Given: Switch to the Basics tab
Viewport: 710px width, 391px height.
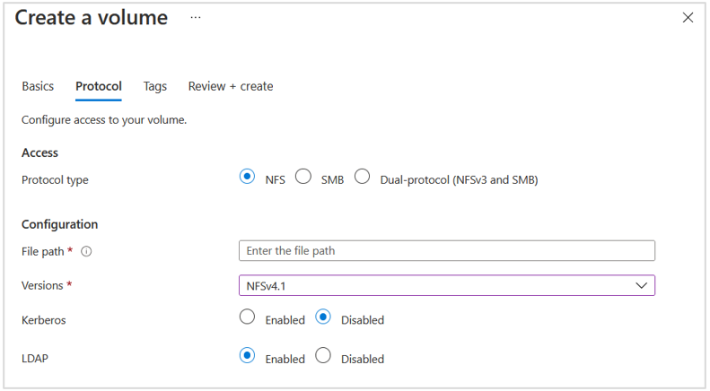Looking at the screenshot, I should (x=38, y=86).
